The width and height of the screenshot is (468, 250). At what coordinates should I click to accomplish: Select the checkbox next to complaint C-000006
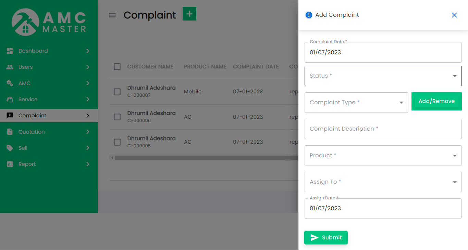pos(117,117)
